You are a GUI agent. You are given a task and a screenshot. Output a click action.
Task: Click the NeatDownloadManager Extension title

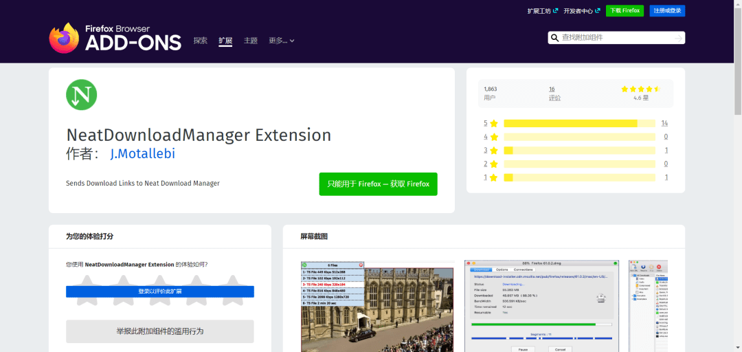[199, 135]
